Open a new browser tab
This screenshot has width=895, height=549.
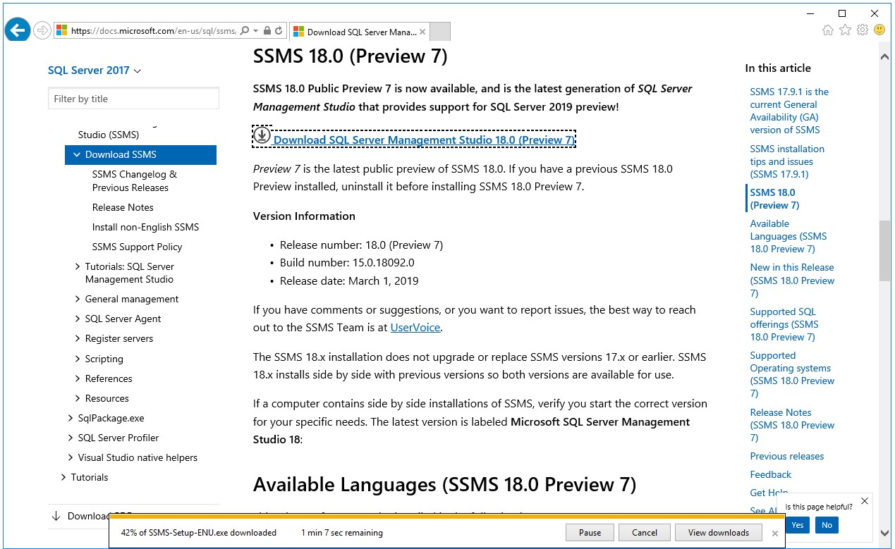coord(439,31)
